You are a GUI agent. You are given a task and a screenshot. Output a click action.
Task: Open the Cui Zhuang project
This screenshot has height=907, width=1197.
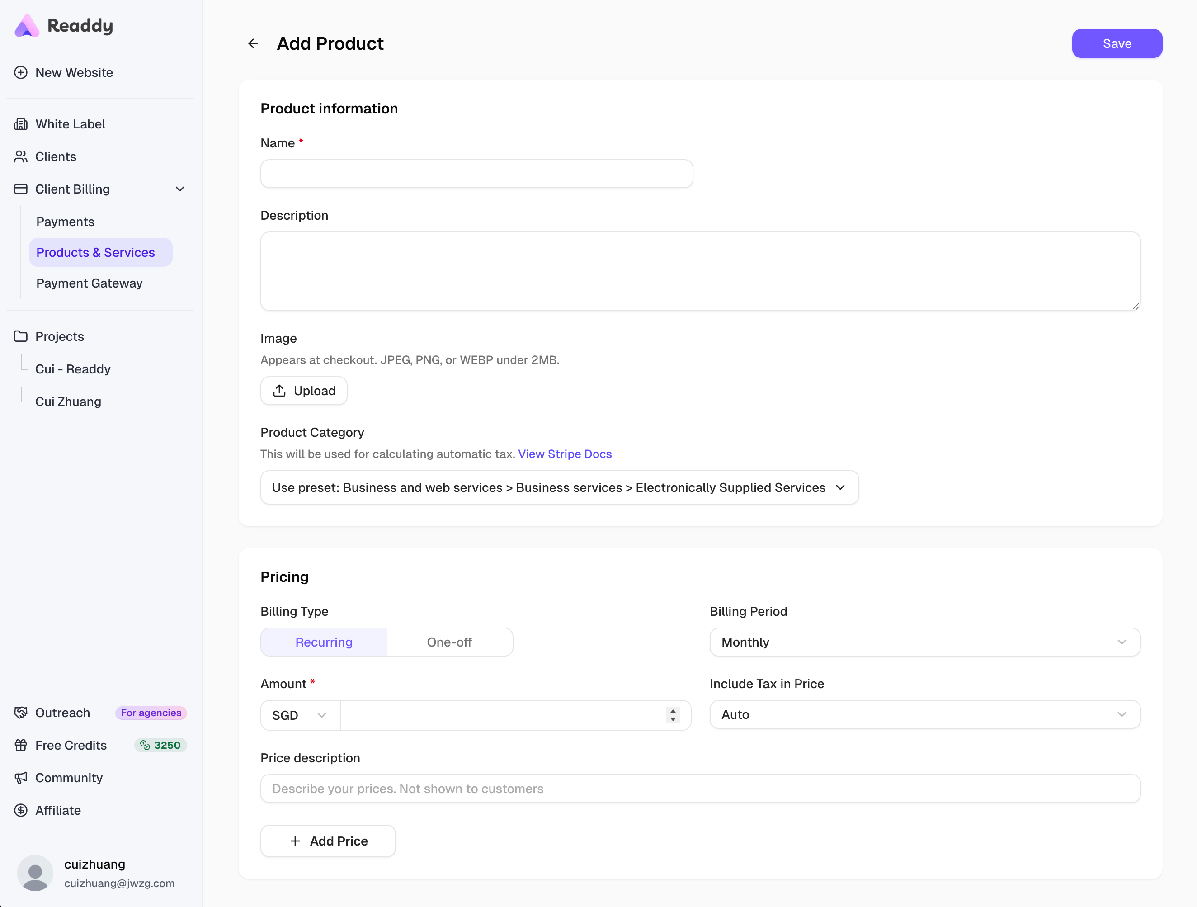68,401
